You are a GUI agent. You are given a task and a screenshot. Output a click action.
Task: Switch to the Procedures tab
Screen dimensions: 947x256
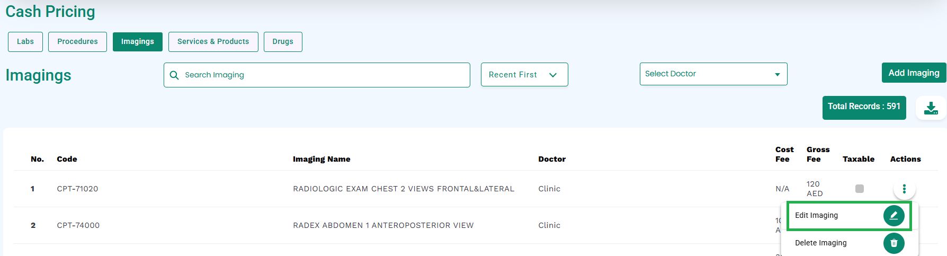click(77, 42)
